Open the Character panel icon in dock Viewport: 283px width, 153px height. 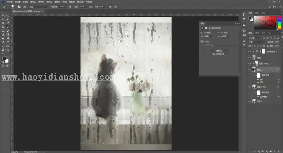[x=244, y=41]
